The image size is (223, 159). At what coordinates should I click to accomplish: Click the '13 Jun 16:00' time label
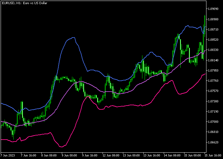coord(152,156)
